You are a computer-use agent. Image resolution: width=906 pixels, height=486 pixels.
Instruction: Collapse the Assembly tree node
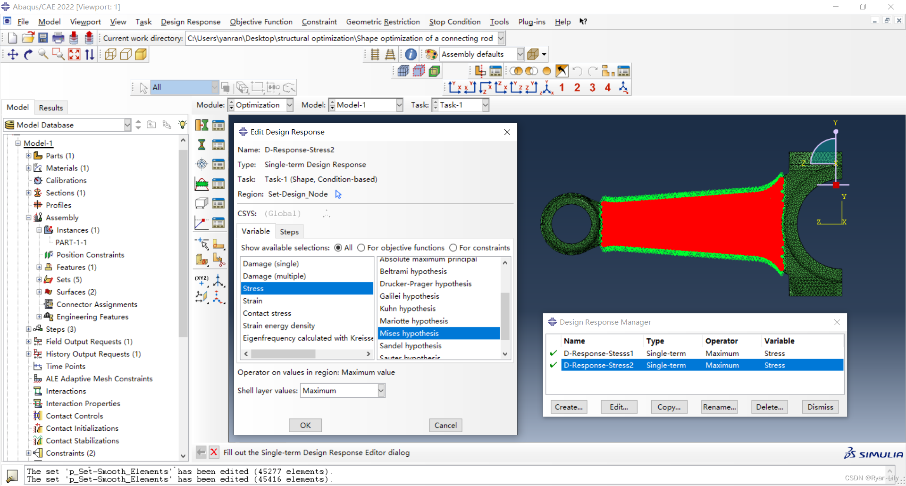[x=28, y=218]
